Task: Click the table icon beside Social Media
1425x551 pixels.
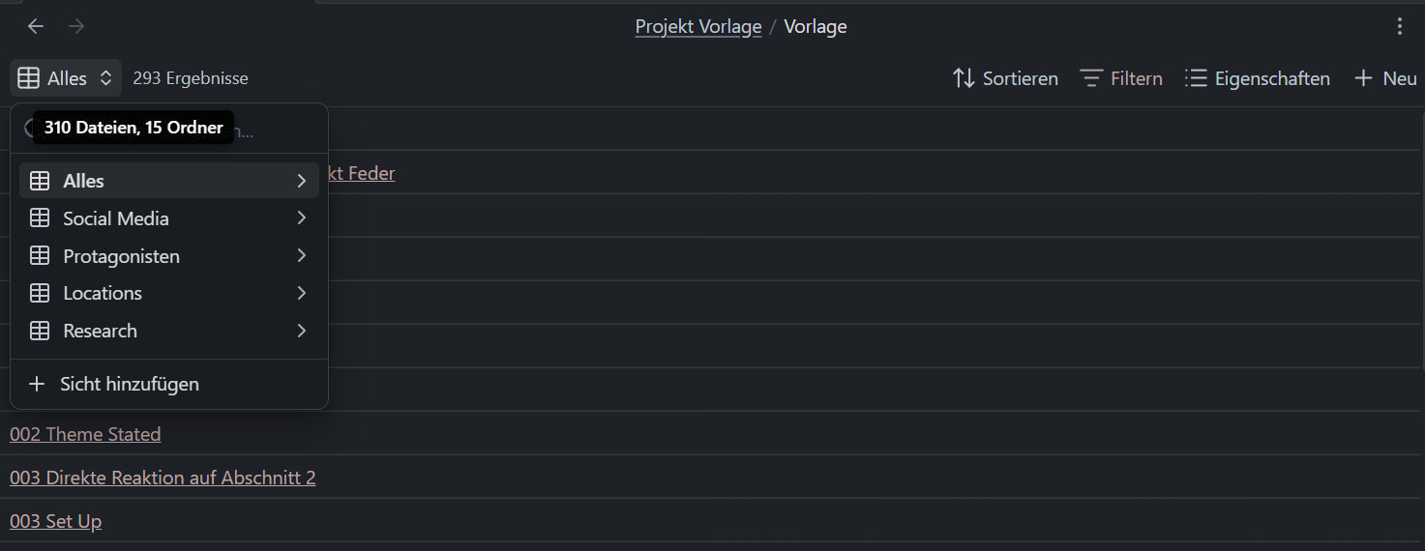Action: [40, 218]
